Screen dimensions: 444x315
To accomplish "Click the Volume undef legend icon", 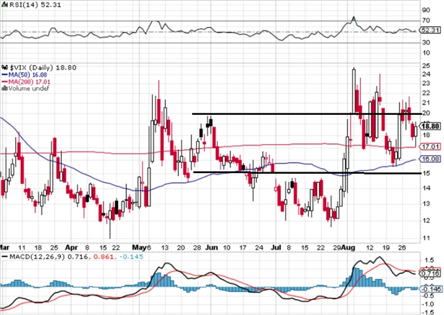I will 3,89.
